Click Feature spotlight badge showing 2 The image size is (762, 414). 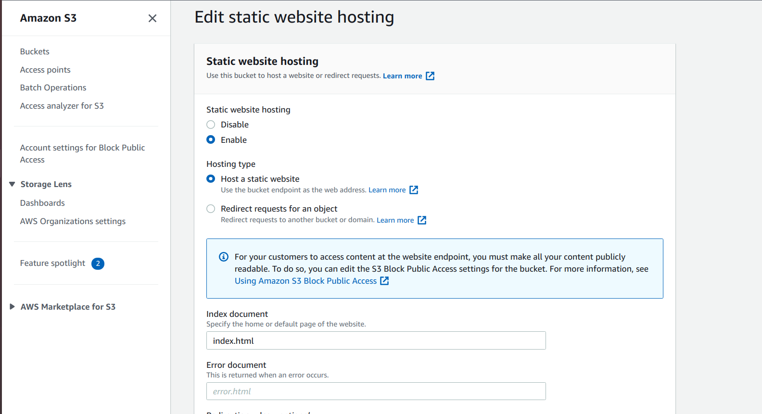[98, 263]
